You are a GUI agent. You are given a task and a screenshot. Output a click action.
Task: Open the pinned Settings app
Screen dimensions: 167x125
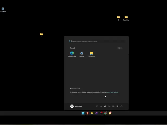[82, 54]
